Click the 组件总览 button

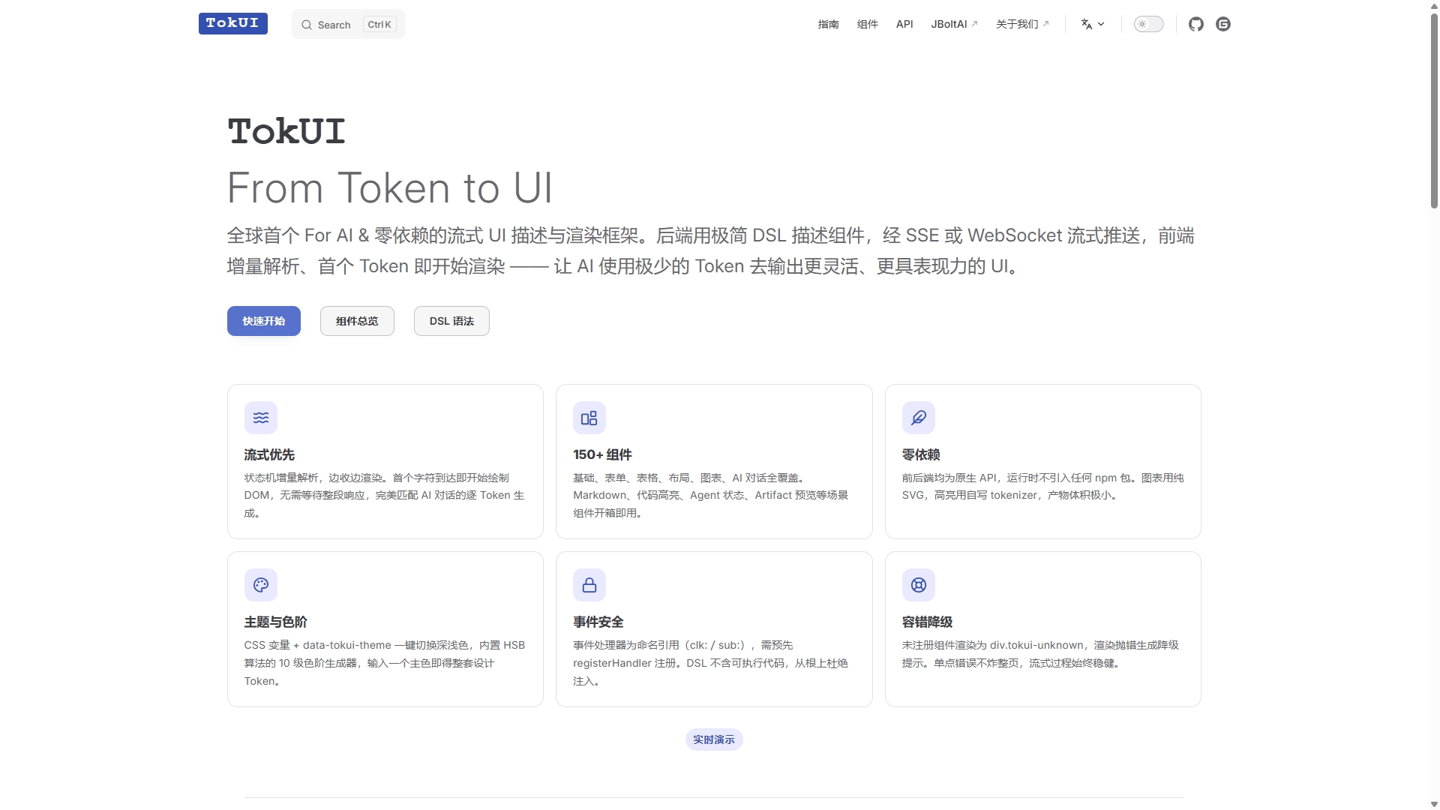click(357, 321)
